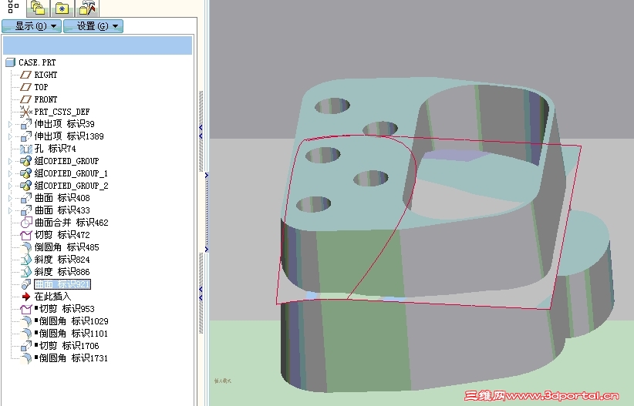634x406 pixels.
Task: Click the PRT_CSYS_DEF coordinate system icon
Action: coord(26,112)
